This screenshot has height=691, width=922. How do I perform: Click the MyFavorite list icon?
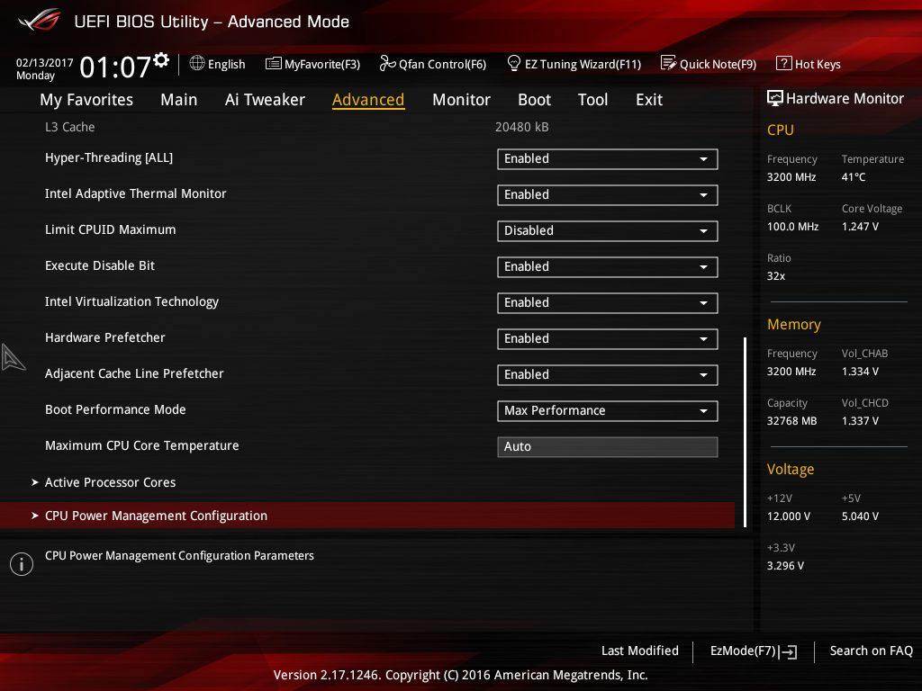coord(274,64)
